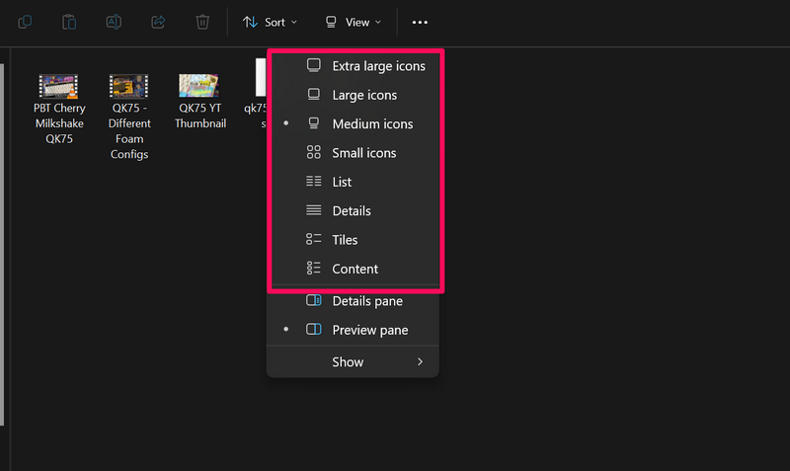Toggle the Preview pane off
The width and height of the screenshot is (790, 471).
point(369,331)
